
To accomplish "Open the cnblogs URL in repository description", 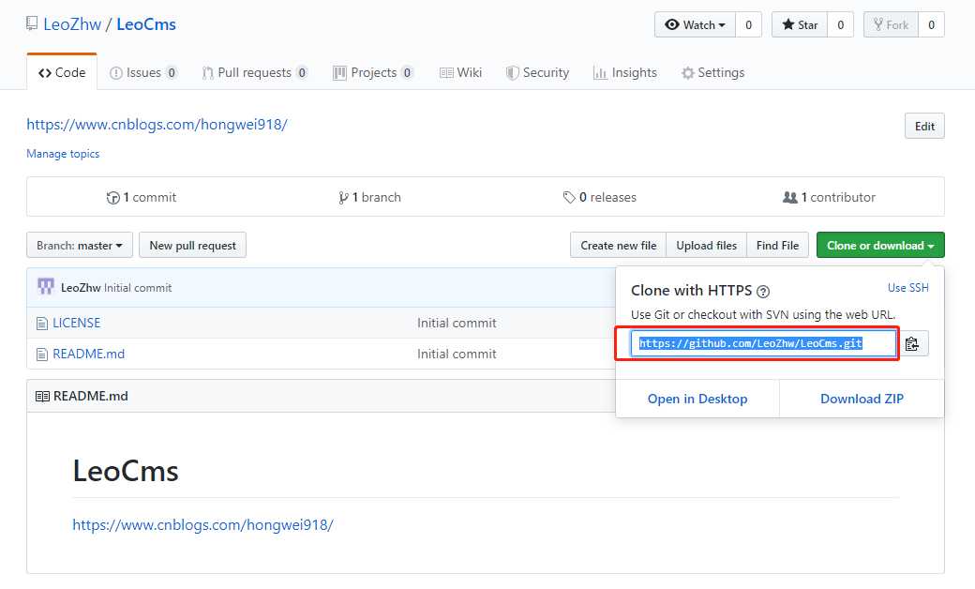I will (x=157, y=125).
